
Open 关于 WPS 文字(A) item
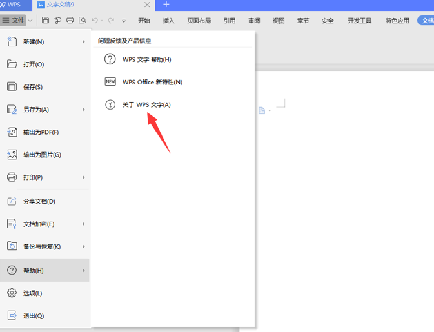(173, 104)
